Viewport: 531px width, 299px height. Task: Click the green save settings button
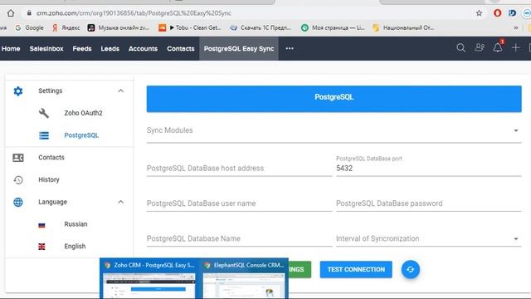[300, 269]
